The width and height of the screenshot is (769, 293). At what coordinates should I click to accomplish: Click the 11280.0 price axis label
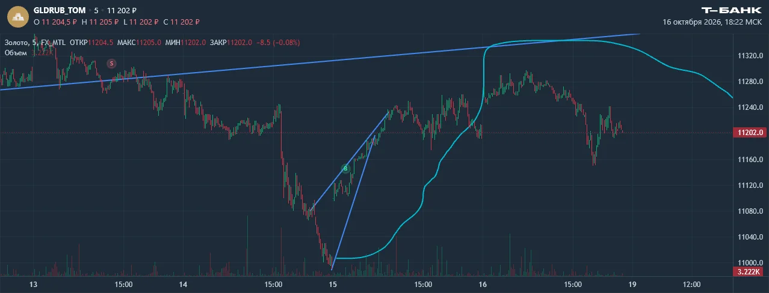pyautogui.click(x=751, y=82)
